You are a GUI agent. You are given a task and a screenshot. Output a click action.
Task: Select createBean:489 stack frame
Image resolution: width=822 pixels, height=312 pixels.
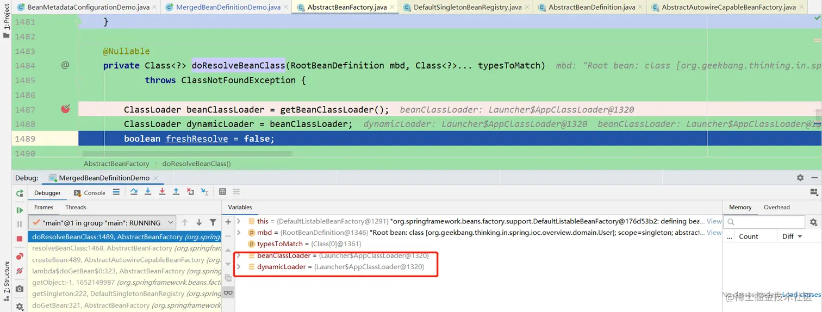[x=124, y=260]
